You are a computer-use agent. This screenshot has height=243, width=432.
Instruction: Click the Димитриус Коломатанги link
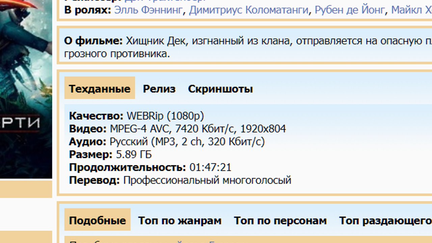250,11
